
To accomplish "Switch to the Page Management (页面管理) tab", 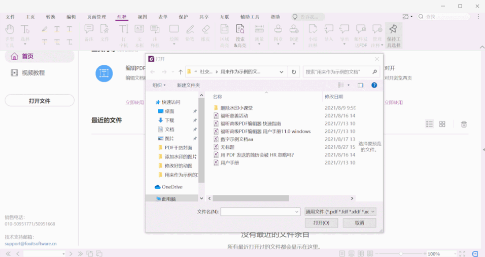I will (x=96, y=17).
